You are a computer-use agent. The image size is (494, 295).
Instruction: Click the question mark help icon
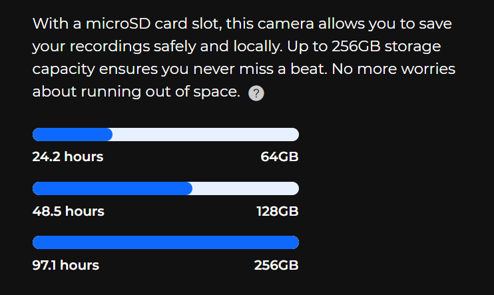click(x=256, y=94)
